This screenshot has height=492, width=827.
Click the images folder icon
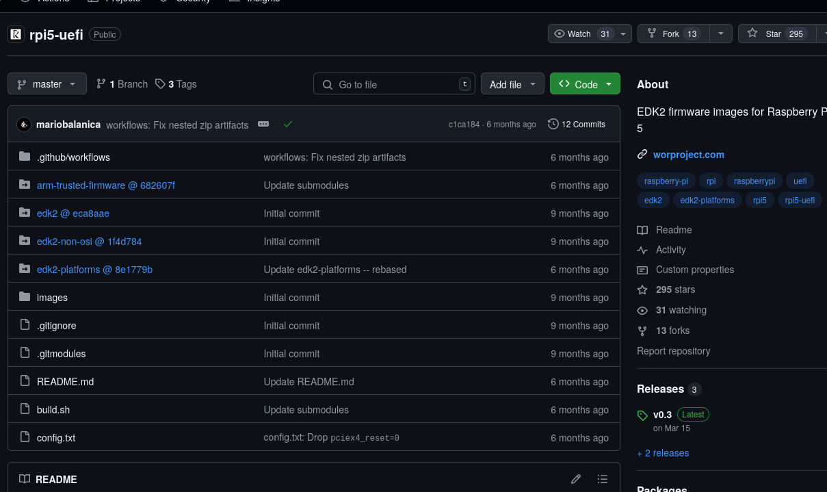[25, 297]
